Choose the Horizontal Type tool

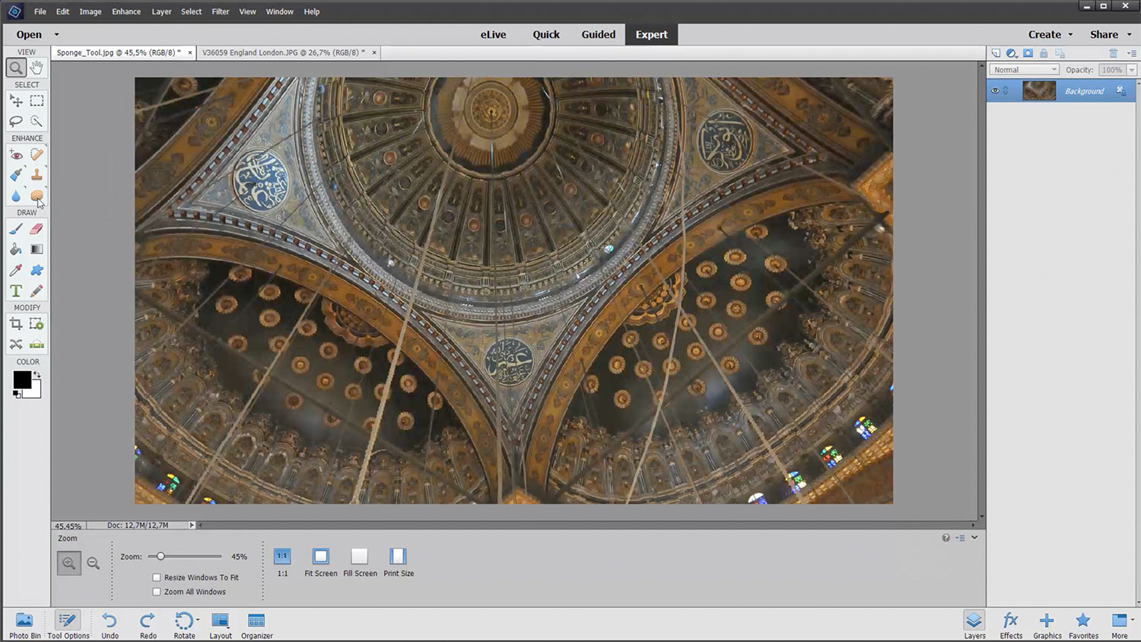point(15,291)
